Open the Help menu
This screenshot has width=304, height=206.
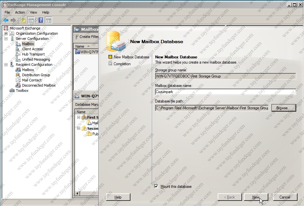click(x=46, y=12)
